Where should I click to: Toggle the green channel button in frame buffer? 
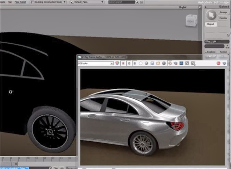(x=129, y=63)
